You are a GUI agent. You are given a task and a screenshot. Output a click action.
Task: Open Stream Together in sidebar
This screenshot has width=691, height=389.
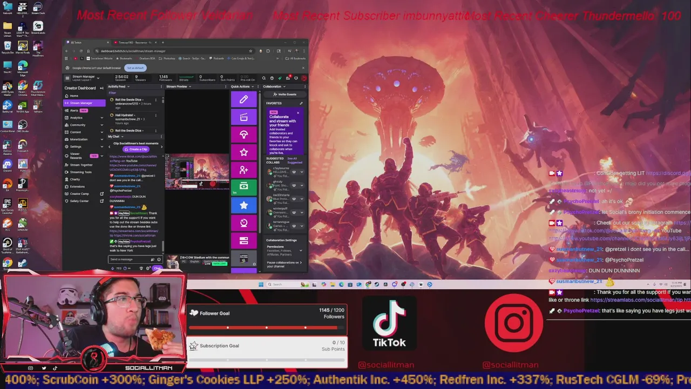(81, 165)
